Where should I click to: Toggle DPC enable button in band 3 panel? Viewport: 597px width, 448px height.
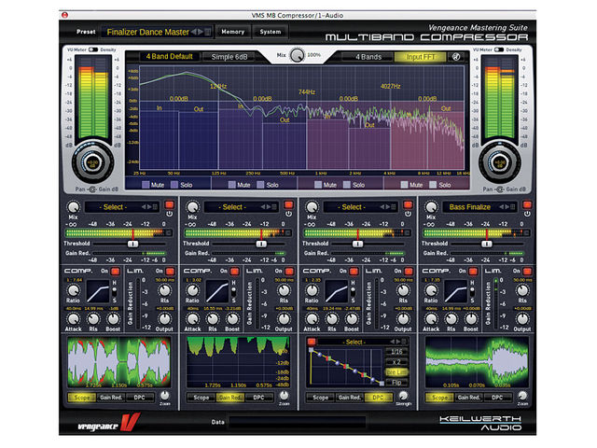tap(312, 342)
